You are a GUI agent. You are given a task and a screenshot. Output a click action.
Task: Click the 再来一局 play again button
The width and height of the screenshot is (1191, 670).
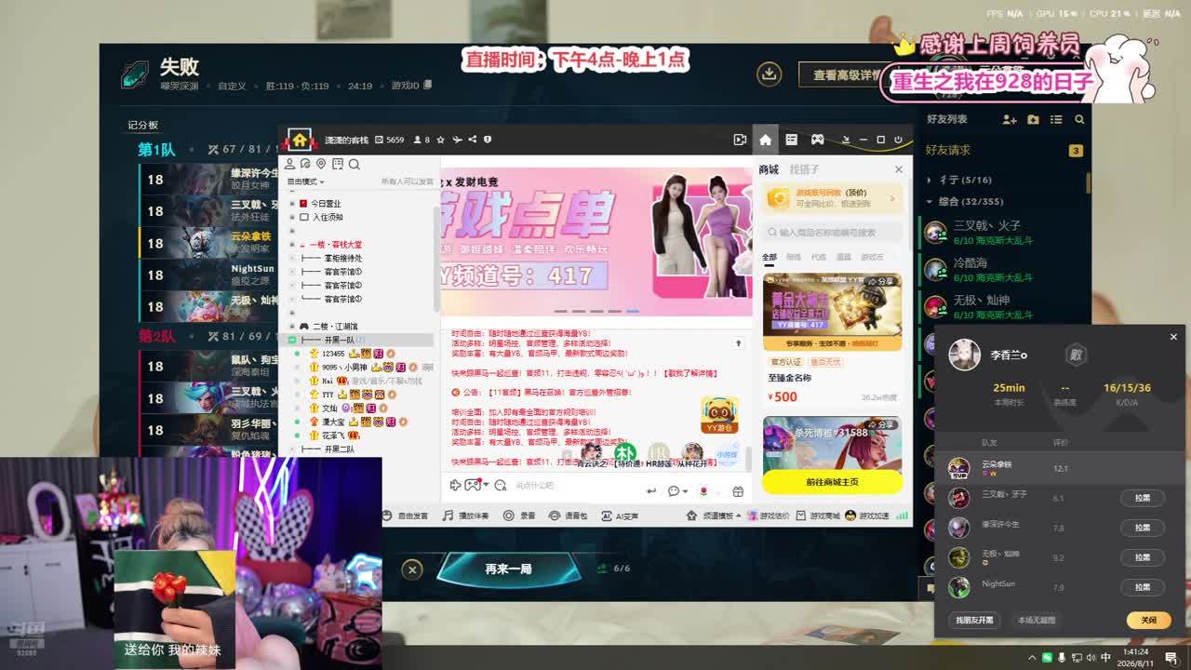coord(508,569)
